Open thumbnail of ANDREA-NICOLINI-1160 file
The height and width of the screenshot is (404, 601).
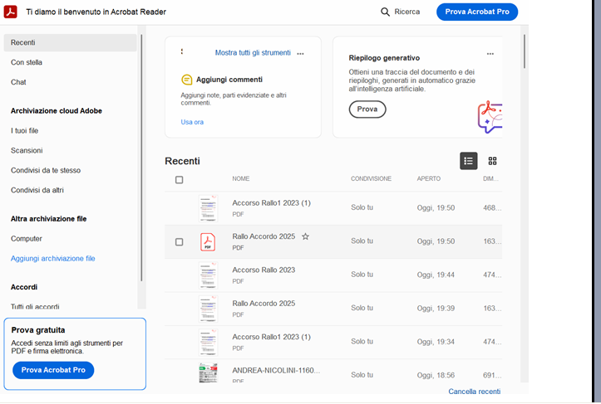(x=208, y=373)
